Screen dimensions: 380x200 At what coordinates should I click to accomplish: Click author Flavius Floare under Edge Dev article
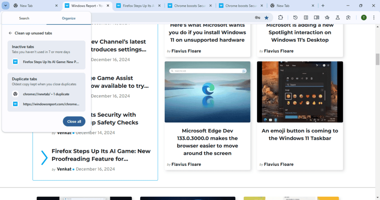point(186,164)
